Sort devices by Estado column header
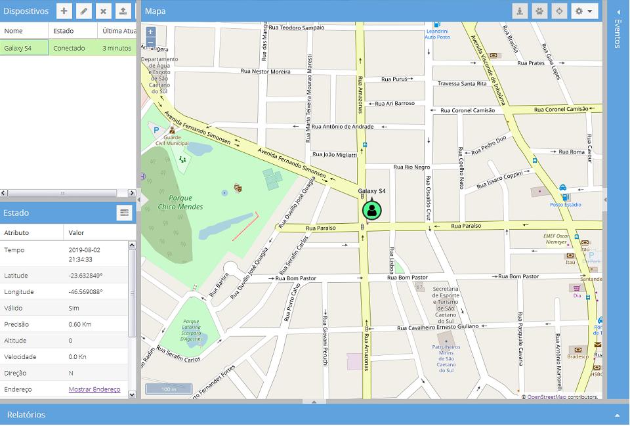This screenshot has width=630, height=426. click(x=73, y=31)
